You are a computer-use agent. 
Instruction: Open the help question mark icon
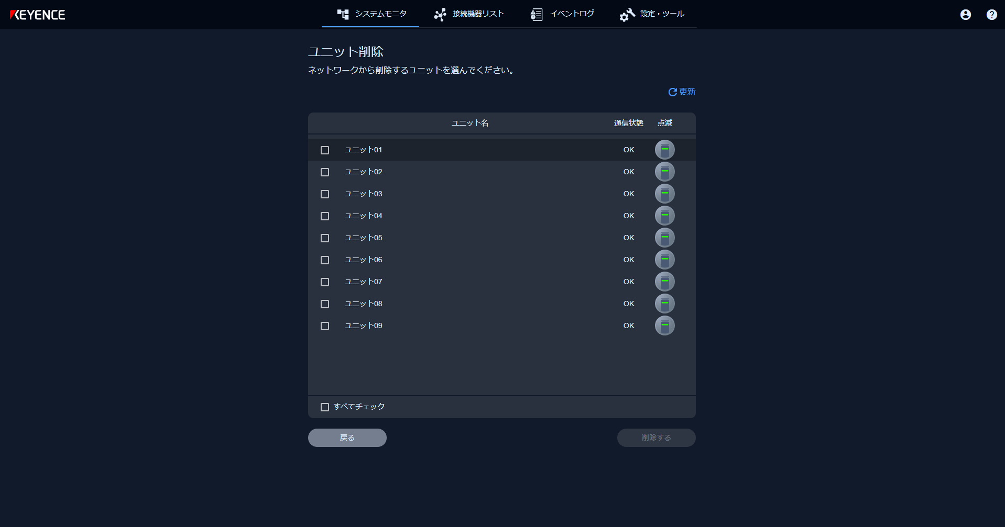(991, 15)
